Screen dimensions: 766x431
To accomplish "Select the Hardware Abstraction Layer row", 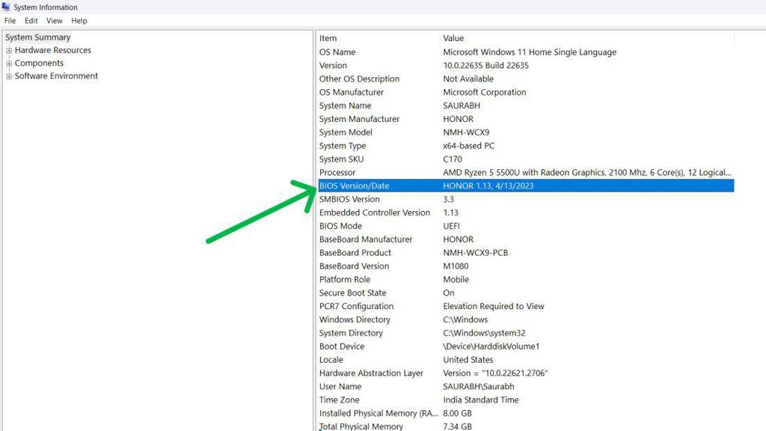I will [526, 373].
